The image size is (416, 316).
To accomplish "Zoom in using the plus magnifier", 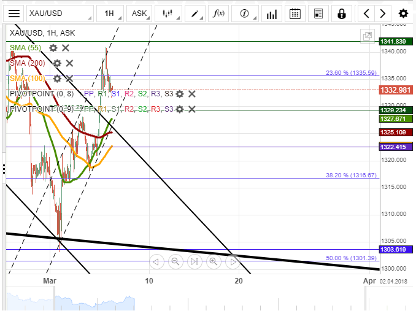I will tap(214, 262).
